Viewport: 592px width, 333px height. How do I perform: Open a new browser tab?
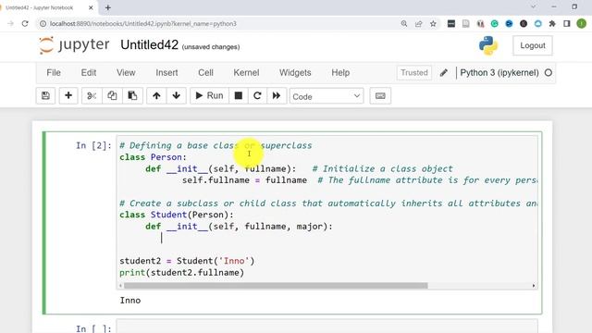(107, 7)
